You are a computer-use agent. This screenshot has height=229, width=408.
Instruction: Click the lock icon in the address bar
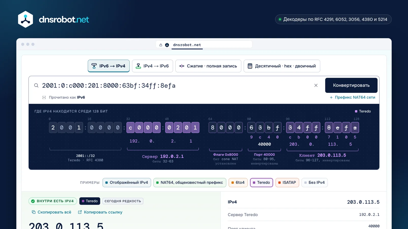(x=161, y=45)
